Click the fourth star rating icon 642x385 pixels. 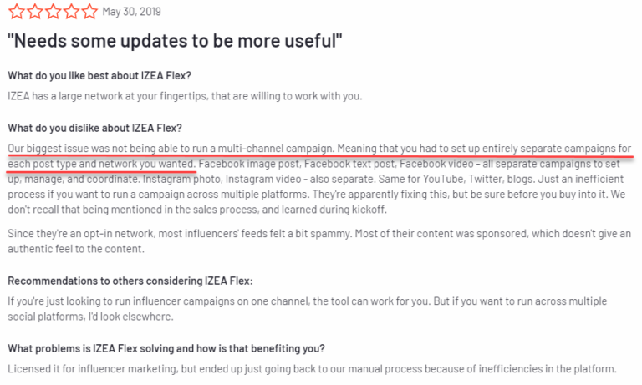71,12
